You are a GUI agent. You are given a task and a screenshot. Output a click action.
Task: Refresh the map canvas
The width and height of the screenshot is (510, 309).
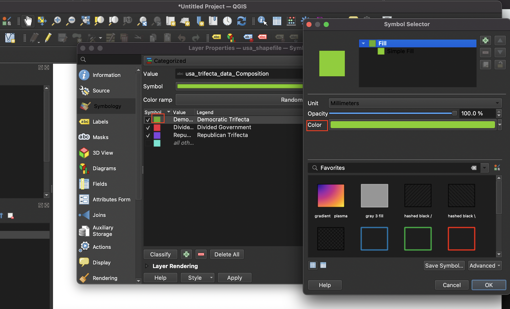pos(241,21)
